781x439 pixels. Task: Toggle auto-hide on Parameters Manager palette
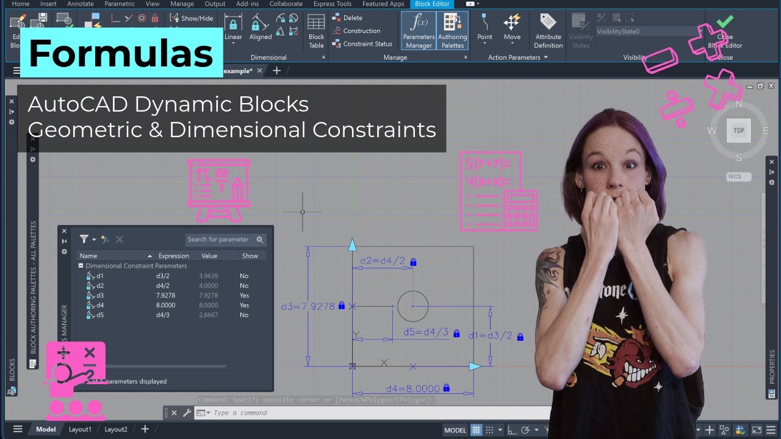[64, 241]
